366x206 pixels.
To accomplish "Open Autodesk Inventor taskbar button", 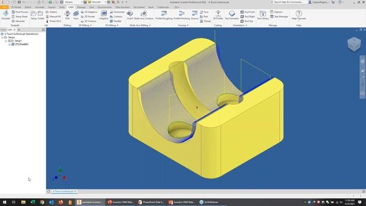I will click(90, 202).
